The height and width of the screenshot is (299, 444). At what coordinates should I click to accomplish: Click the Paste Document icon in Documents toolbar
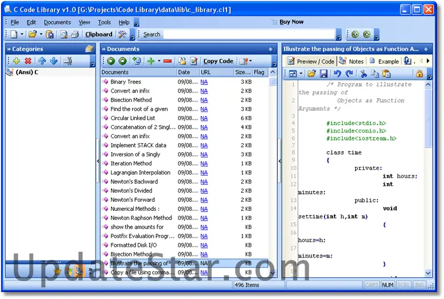(x=182, y=61)
